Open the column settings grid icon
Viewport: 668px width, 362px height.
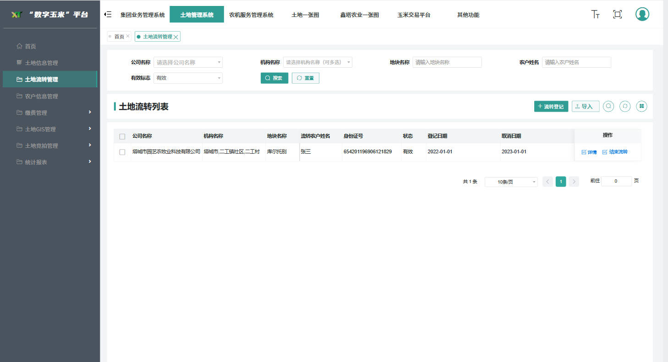(x=641, y=106)
